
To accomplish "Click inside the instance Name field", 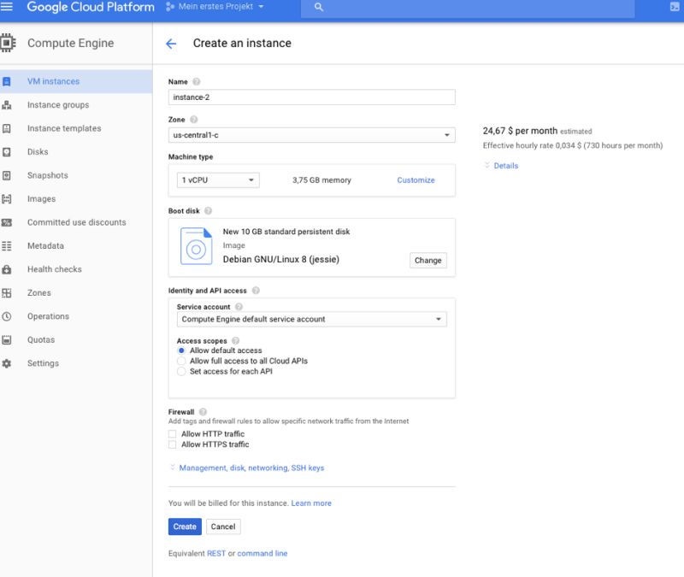I will click(312, 97).
